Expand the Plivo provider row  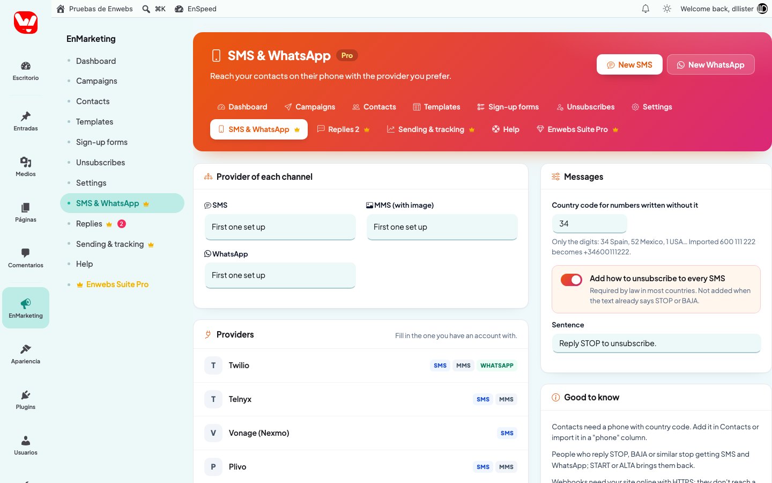point(361,467)
